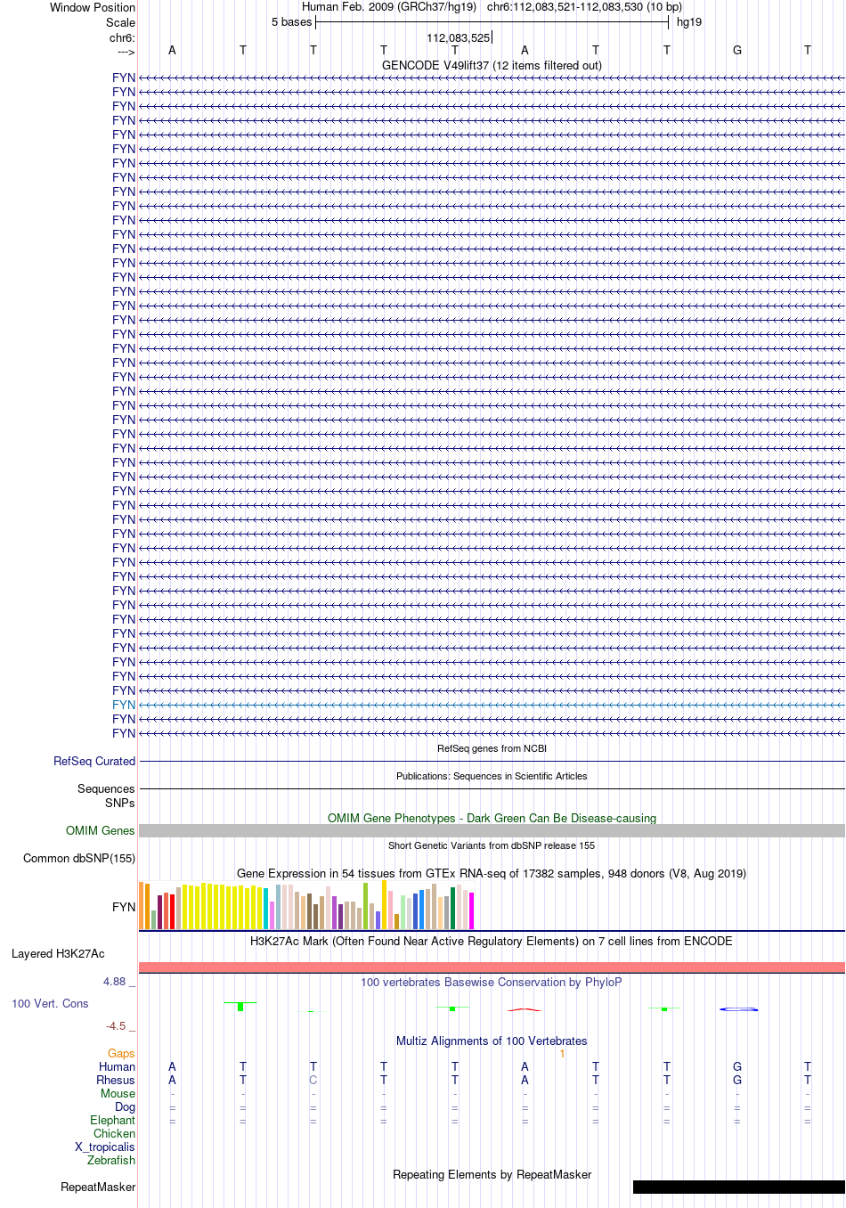This screenshot has height=1208, width=846.
Task: Select the Rhesus alignment row label
Action: pos(116,1080)
